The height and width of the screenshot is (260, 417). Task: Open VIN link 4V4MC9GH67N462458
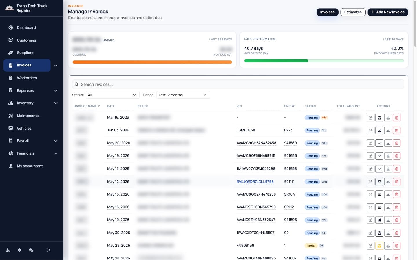pos(256,143)
